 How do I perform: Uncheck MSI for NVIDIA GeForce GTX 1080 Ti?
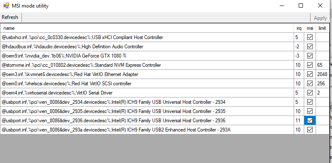point(310,56)
